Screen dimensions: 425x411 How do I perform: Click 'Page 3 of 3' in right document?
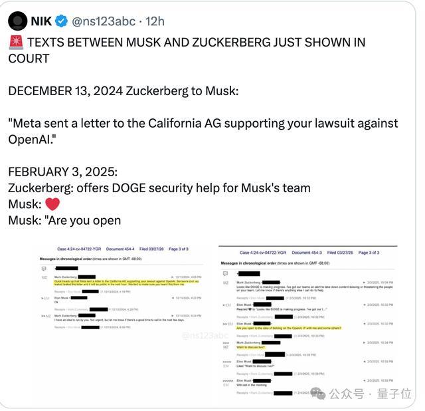click(369, 253)
